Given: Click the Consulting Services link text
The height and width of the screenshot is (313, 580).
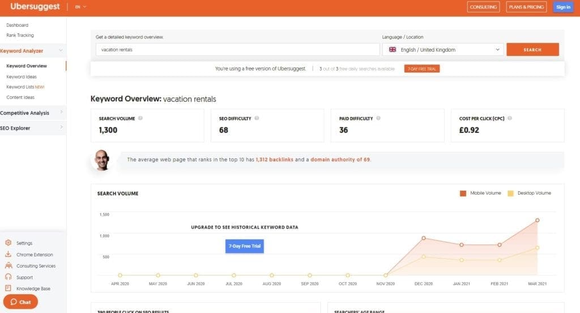Looking at the screenshot, I should [36, 266].
